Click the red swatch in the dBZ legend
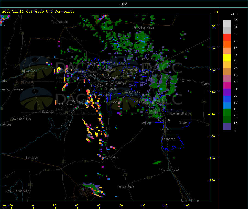The width and height of the screenshot is (248, 209). click(x=227, y=37)
